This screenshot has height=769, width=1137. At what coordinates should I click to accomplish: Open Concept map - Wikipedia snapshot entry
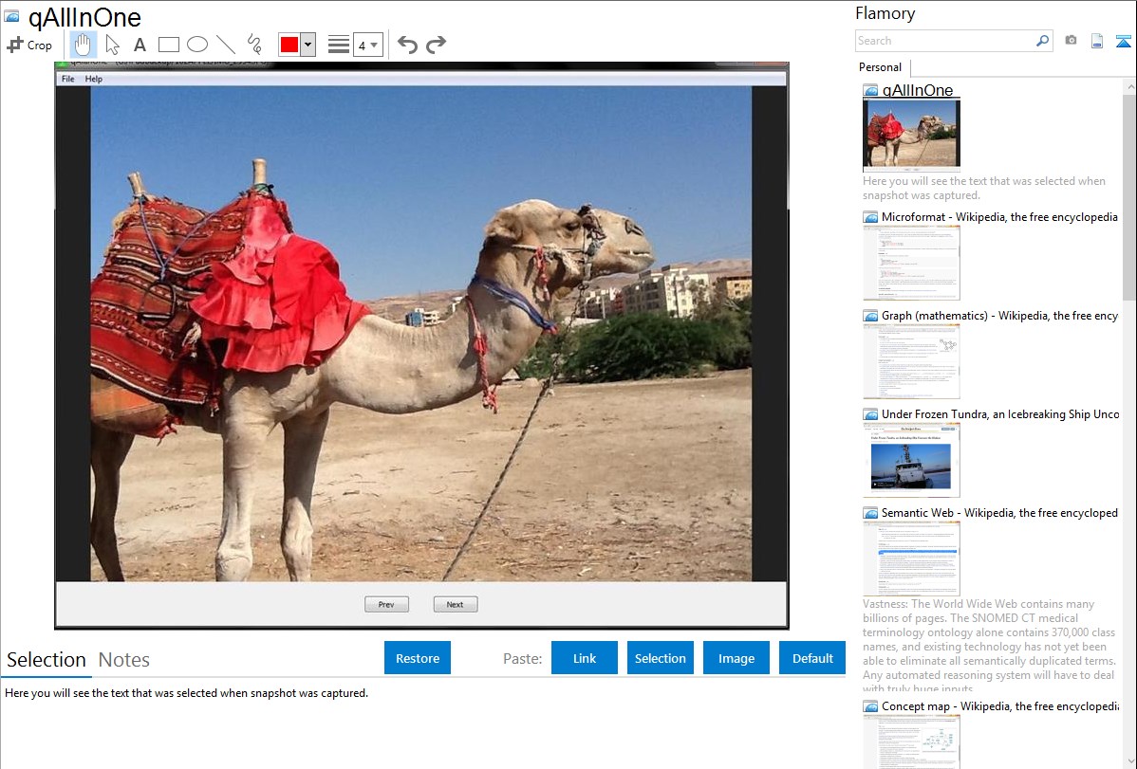[999, 705]
